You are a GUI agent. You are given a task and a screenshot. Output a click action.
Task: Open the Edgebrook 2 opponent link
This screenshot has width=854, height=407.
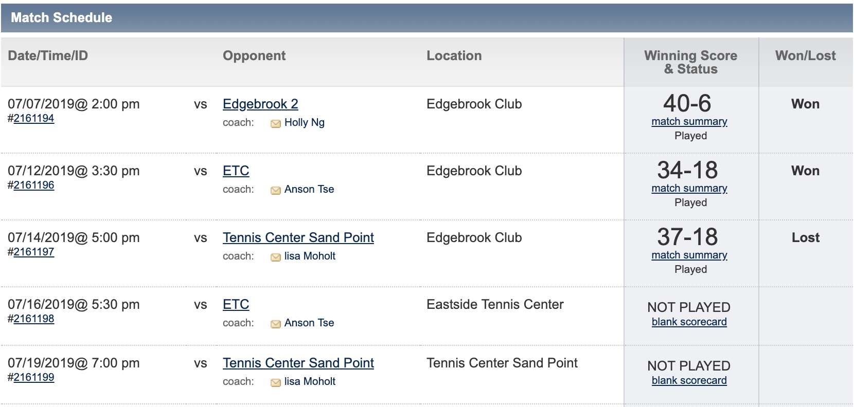coord(260,104)
